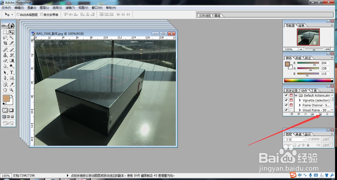Select the Dodge tool
This screenshot has width=337, height=180.
pos(11,66)
